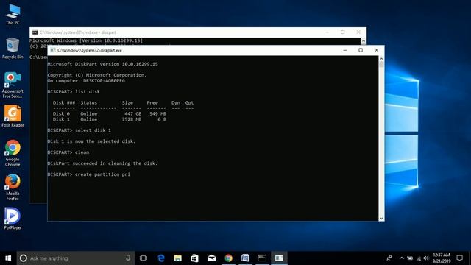Open network status in system tray
The image size is (471, 265).
point(419,258)
